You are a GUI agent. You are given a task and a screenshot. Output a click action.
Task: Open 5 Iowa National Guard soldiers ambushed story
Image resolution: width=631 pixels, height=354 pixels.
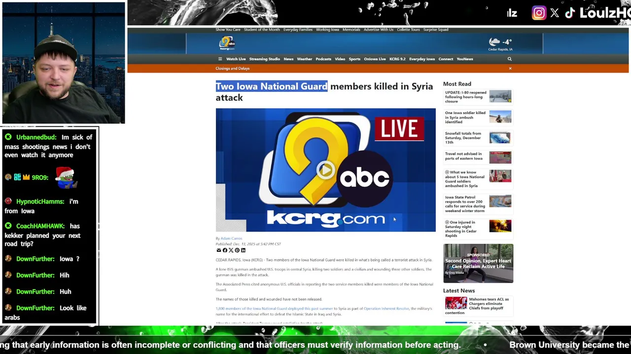click(x=465, y=179)
